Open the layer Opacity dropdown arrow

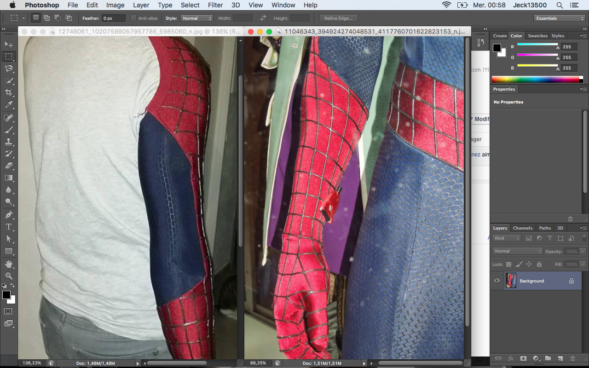[583, 252]
